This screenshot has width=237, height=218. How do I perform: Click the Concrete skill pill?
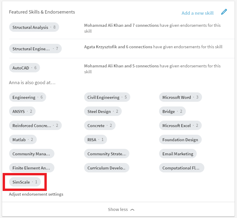(x=99, y=126)
